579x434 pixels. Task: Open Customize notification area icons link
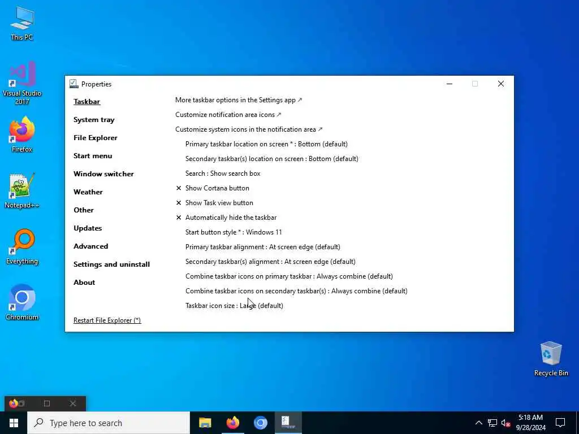pyautogui.click(x=228, y=115)
